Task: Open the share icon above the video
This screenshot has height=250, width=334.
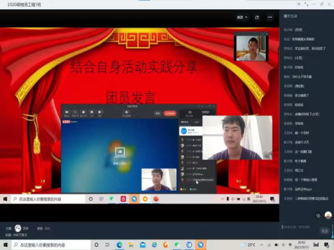Action: click(256, 17)
